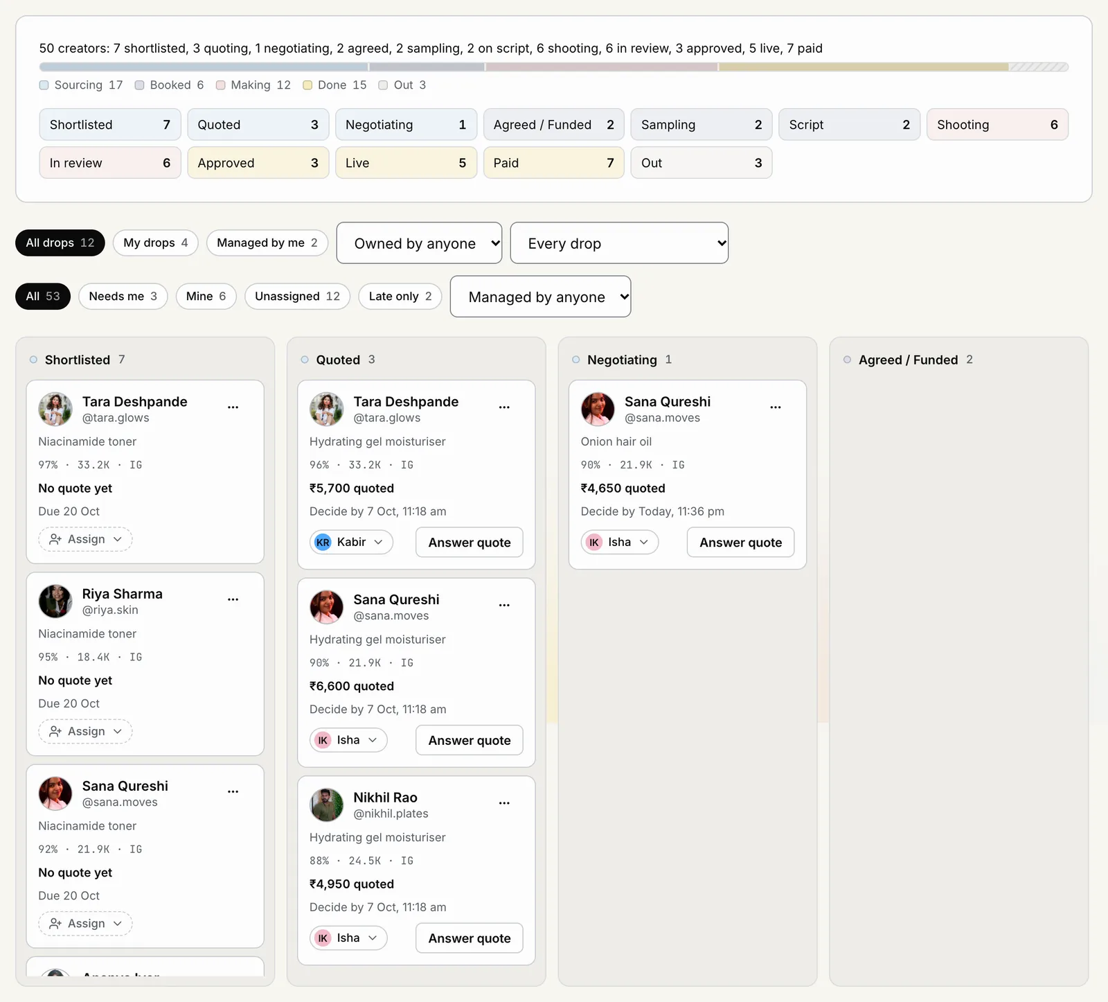The width and height of the screenshot is (1108, 1002).
Task: Click Sana Qureshi avatar in Quoted column
Action: click(x=327, y=607)
